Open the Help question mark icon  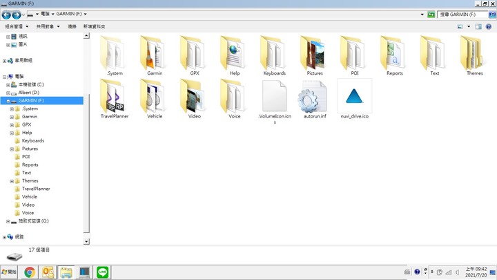pyautogui.click(x=489, y=27)
